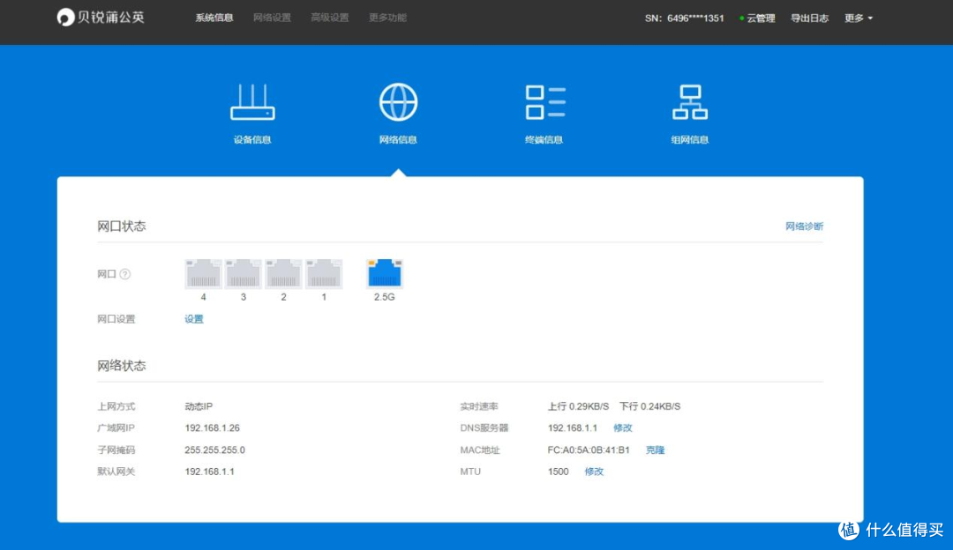Click the 贝锐蒲公英 logo
Image resolution: width=953 pixels, height=550 pixels.
pyautogui.click(x=101, y=17)
